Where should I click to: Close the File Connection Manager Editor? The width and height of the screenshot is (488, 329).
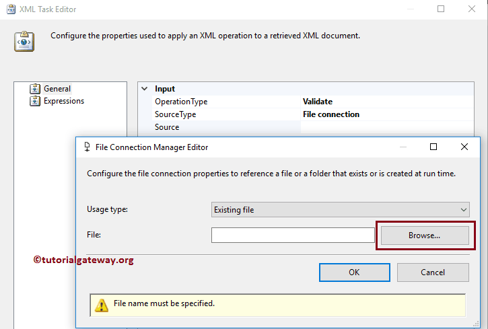click(464, 147)
